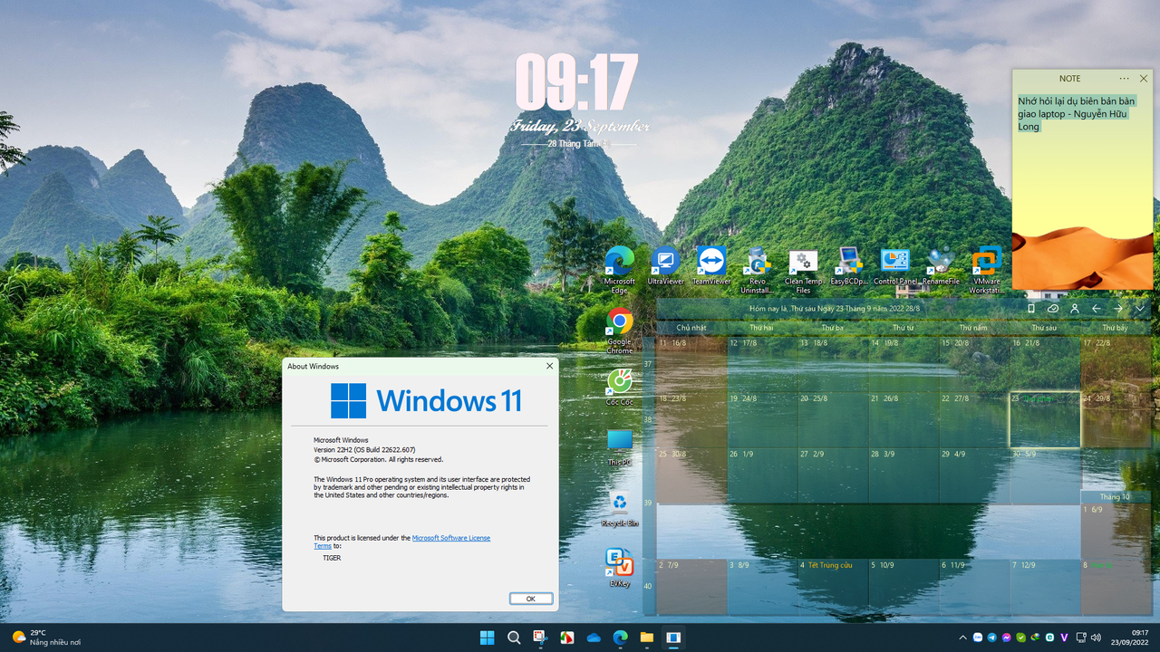Open the EVKey shortcut
Screen dimensions: 1160x652
click(619, 561)
